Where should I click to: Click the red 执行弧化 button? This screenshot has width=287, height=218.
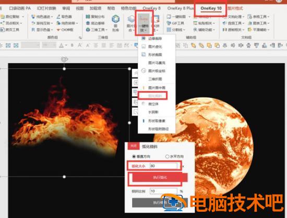(160, 177)
